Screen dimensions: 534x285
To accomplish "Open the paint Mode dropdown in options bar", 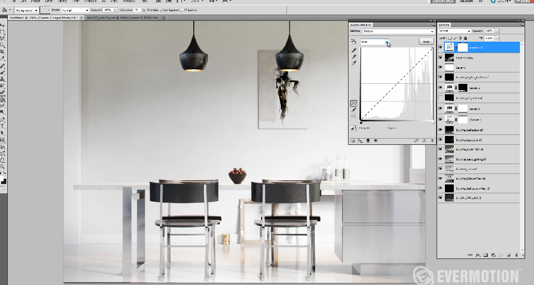I will point(75,10).
